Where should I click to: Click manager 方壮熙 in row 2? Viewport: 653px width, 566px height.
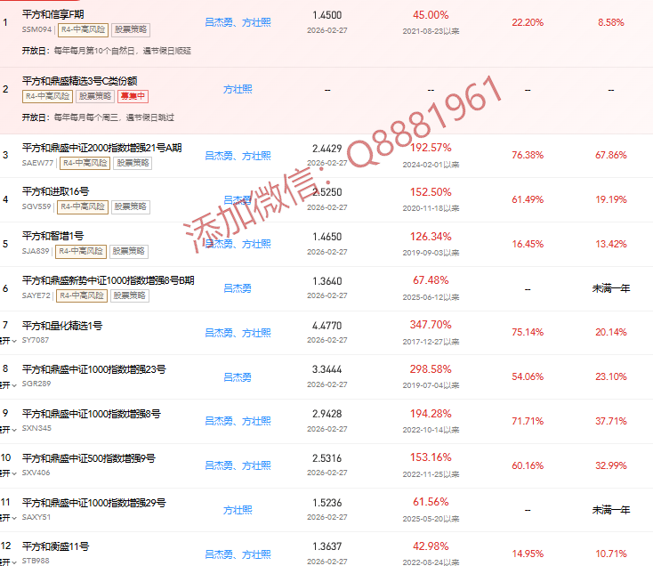tap(238, 89)
